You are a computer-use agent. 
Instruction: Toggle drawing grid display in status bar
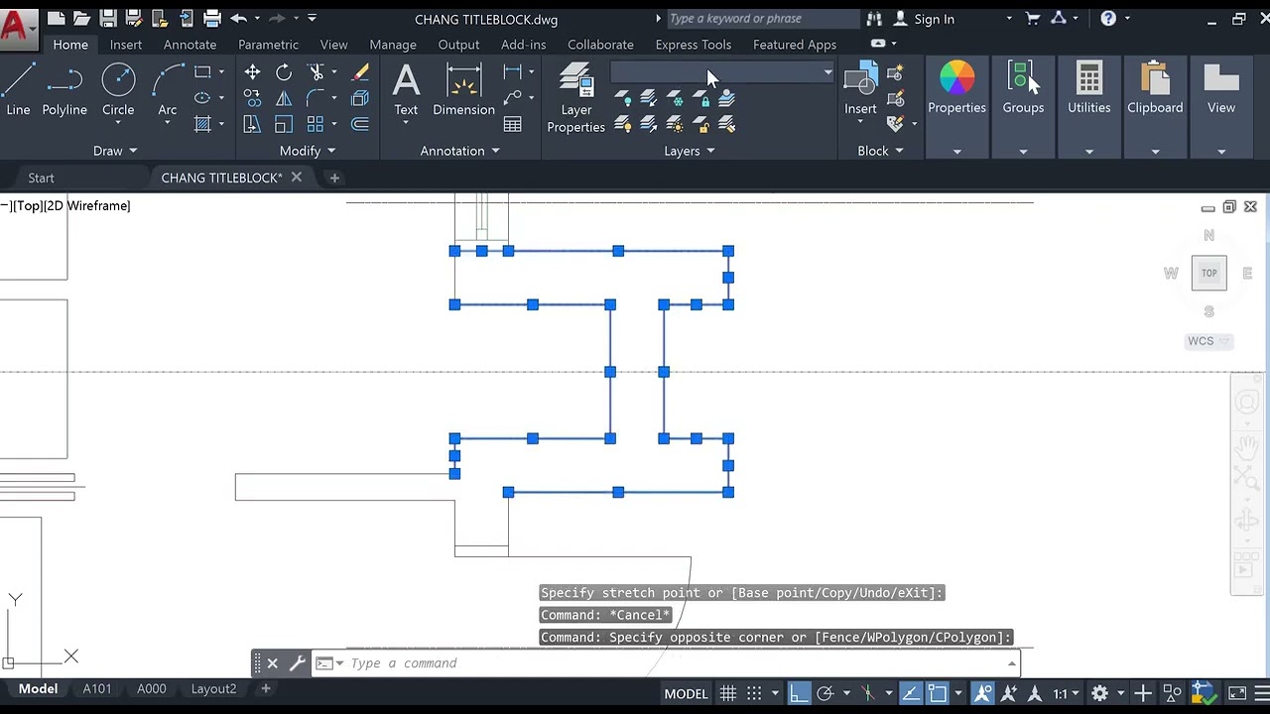point(728,693)
